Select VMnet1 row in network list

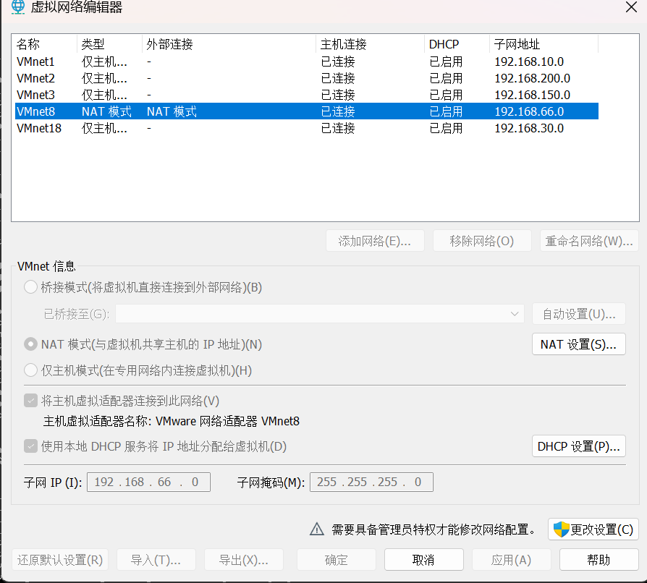36,61
